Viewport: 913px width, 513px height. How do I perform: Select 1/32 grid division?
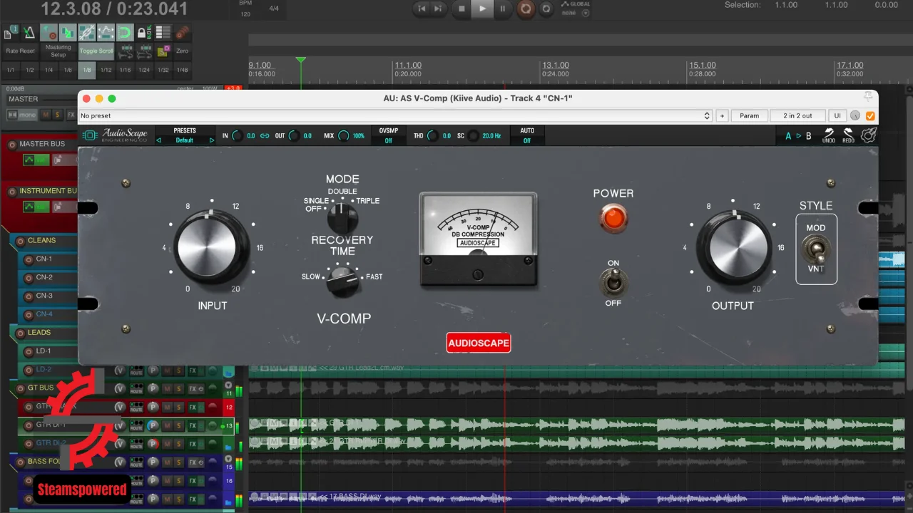coord(163,70)
